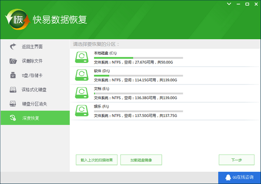This screenshot has width=261, height=184.
Task: Click the 加载磁盘镜像 button
Action: click(x=141, y=160)
